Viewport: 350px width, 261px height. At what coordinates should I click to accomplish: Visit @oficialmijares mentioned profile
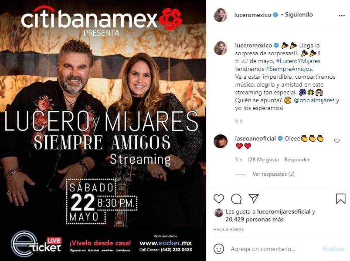click(314, 100)
